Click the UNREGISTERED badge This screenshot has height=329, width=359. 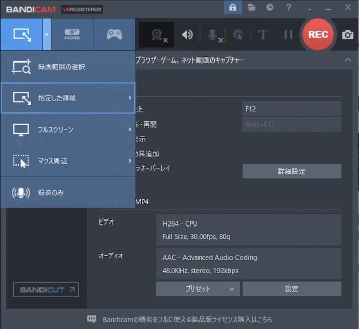82,9
